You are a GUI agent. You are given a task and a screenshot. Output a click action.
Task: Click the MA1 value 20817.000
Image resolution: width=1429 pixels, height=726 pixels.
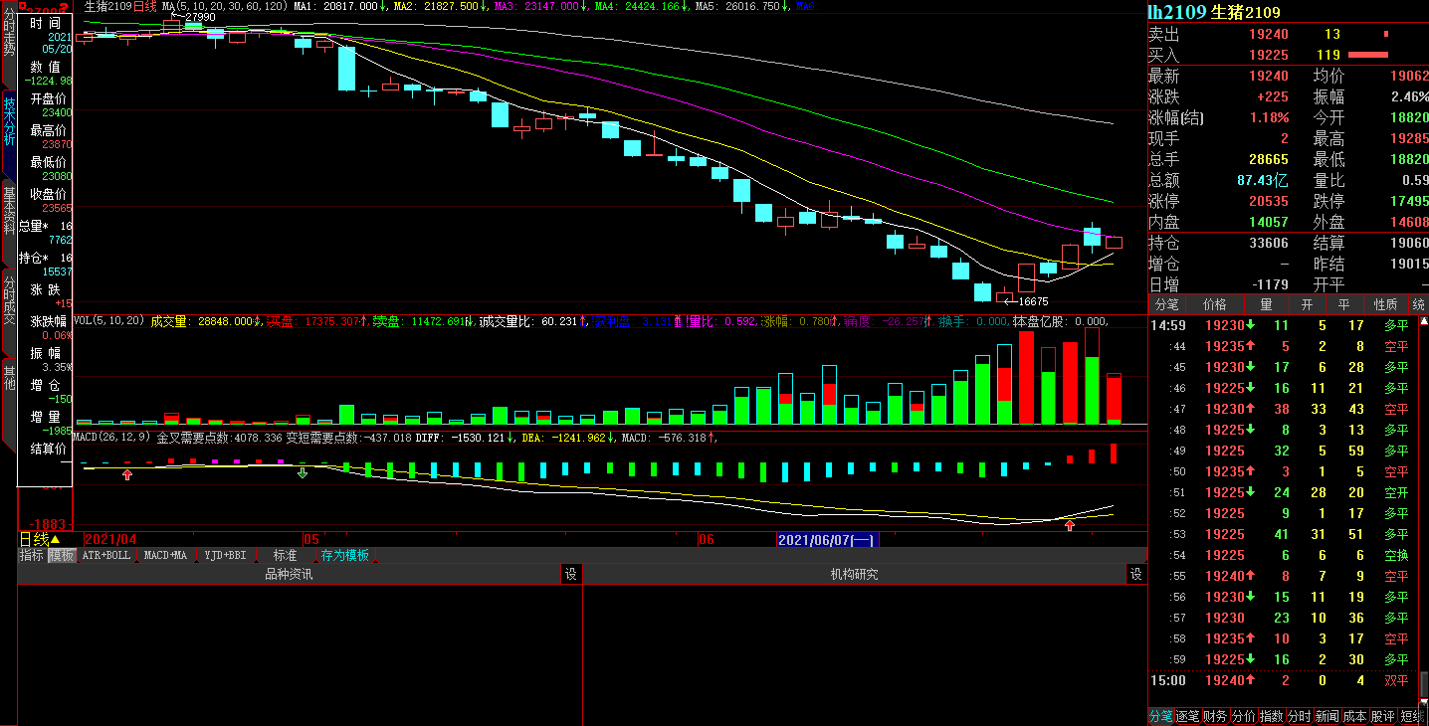[x=350, y=6]
